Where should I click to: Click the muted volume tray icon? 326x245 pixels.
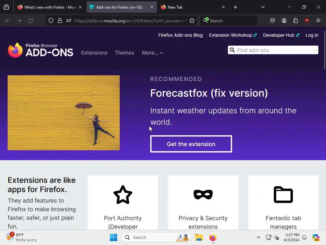point(277,237)
